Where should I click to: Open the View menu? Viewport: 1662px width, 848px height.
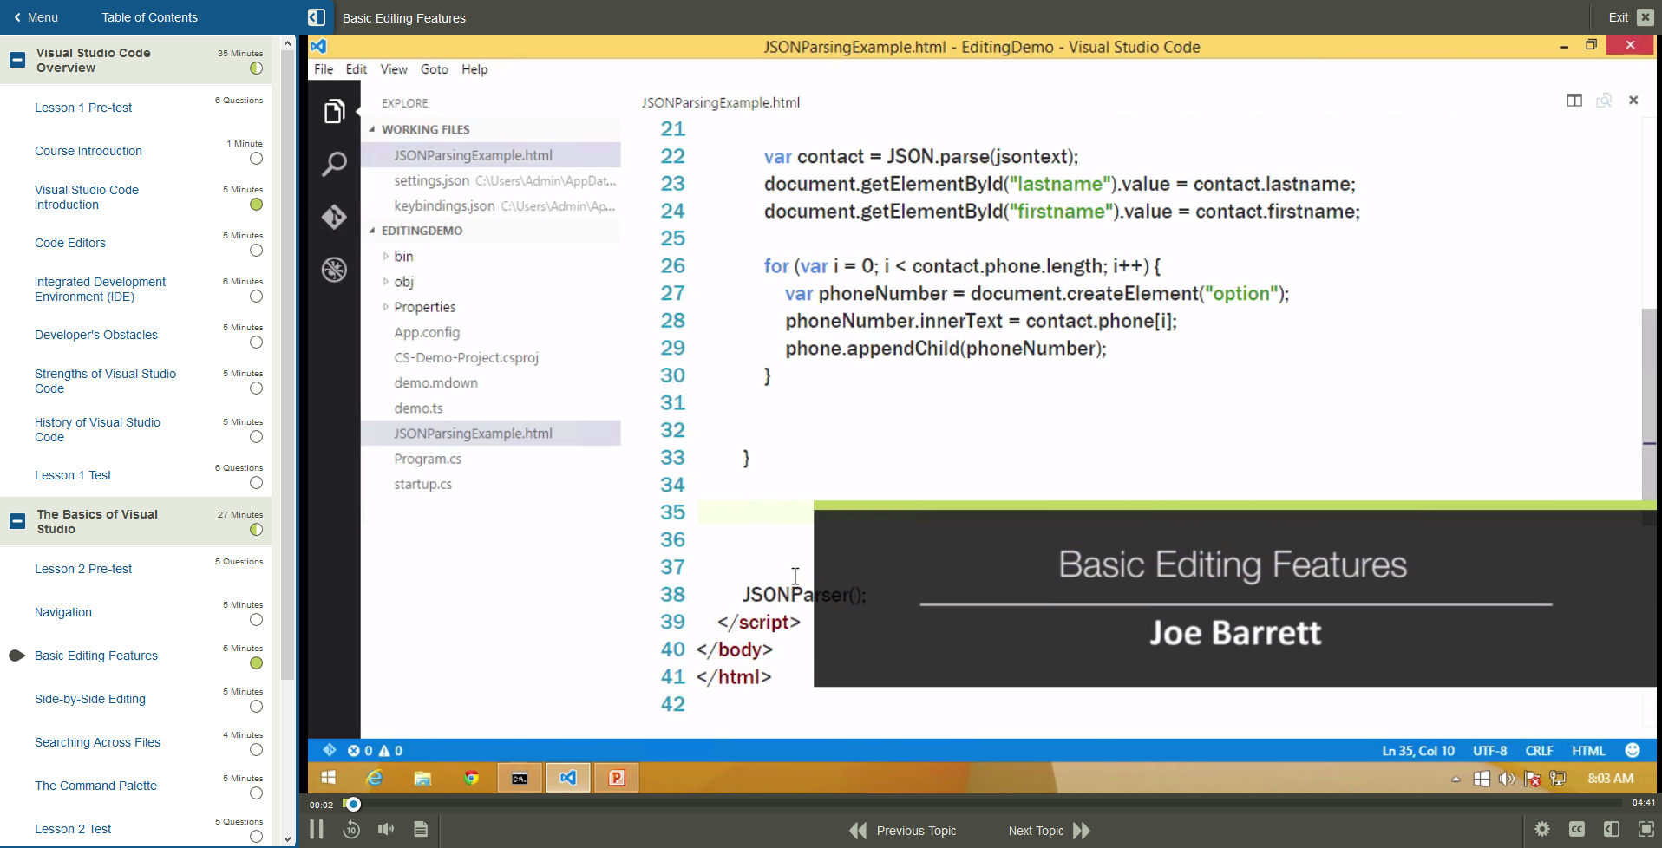coord(393,69)
